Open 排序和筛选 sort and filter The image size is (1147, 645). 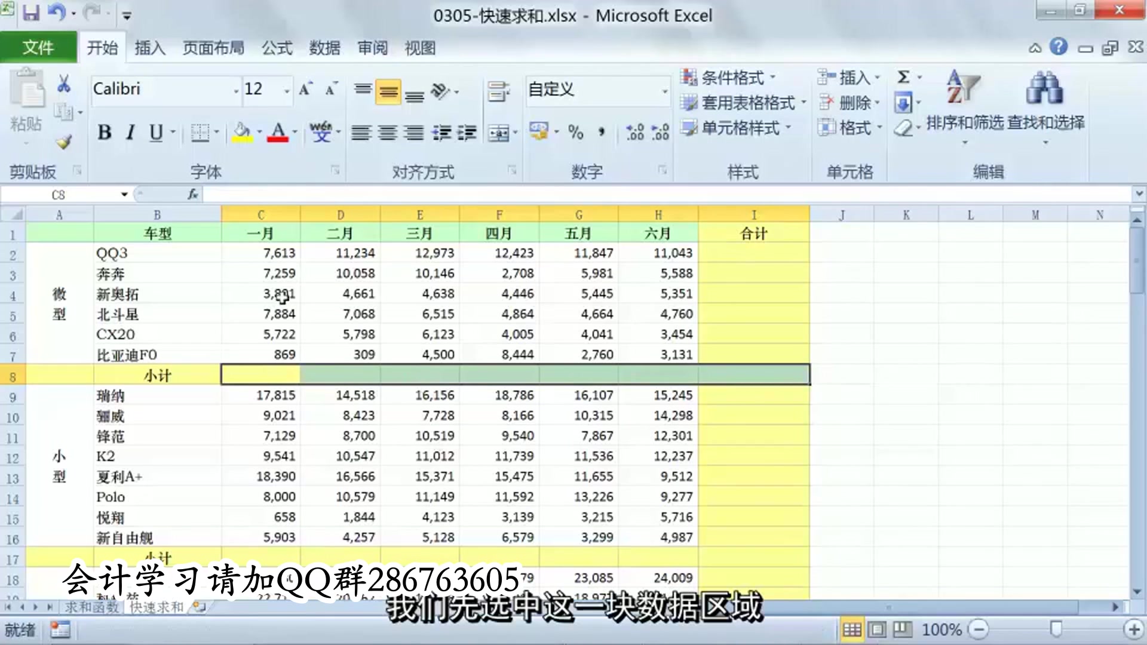point(964,107)
